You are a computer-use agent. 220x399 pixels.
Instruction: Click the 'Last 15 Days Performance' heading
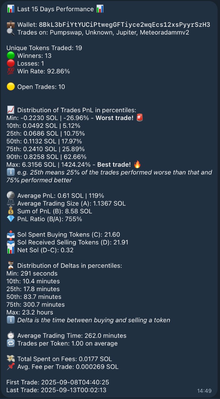(55, 9)
